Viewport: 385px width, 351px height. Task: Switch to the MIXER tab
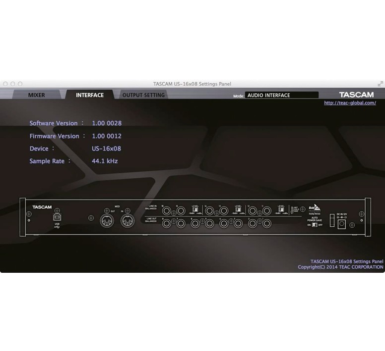[36, 95]
